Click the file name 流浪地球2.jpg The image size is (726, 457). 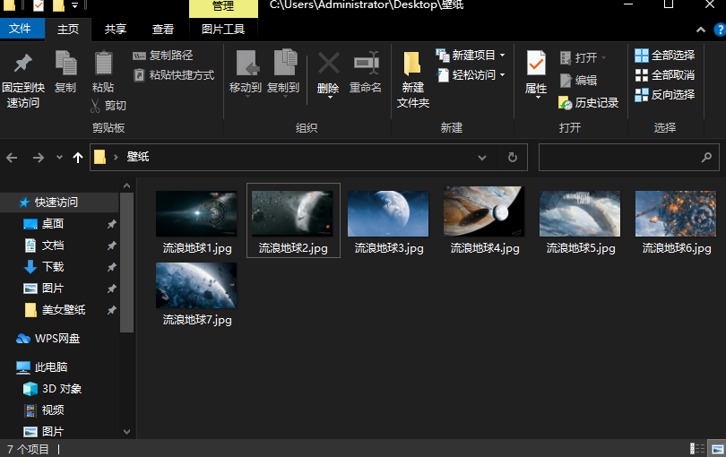tap(293, 248)
